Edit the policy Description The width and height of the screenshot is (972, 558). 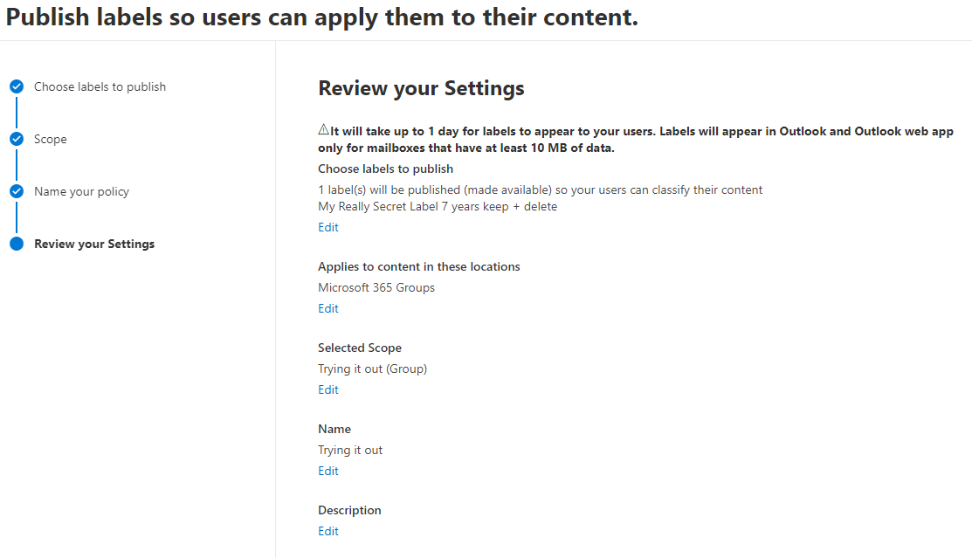tap(328, 531)
